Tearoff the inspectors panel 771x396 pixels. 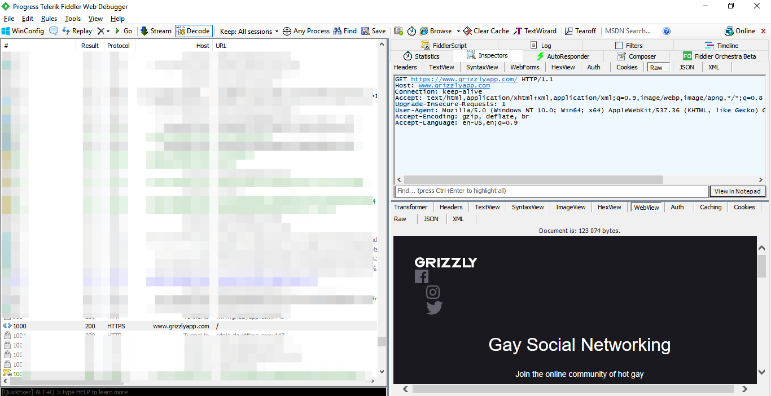(x=580, y=31)
